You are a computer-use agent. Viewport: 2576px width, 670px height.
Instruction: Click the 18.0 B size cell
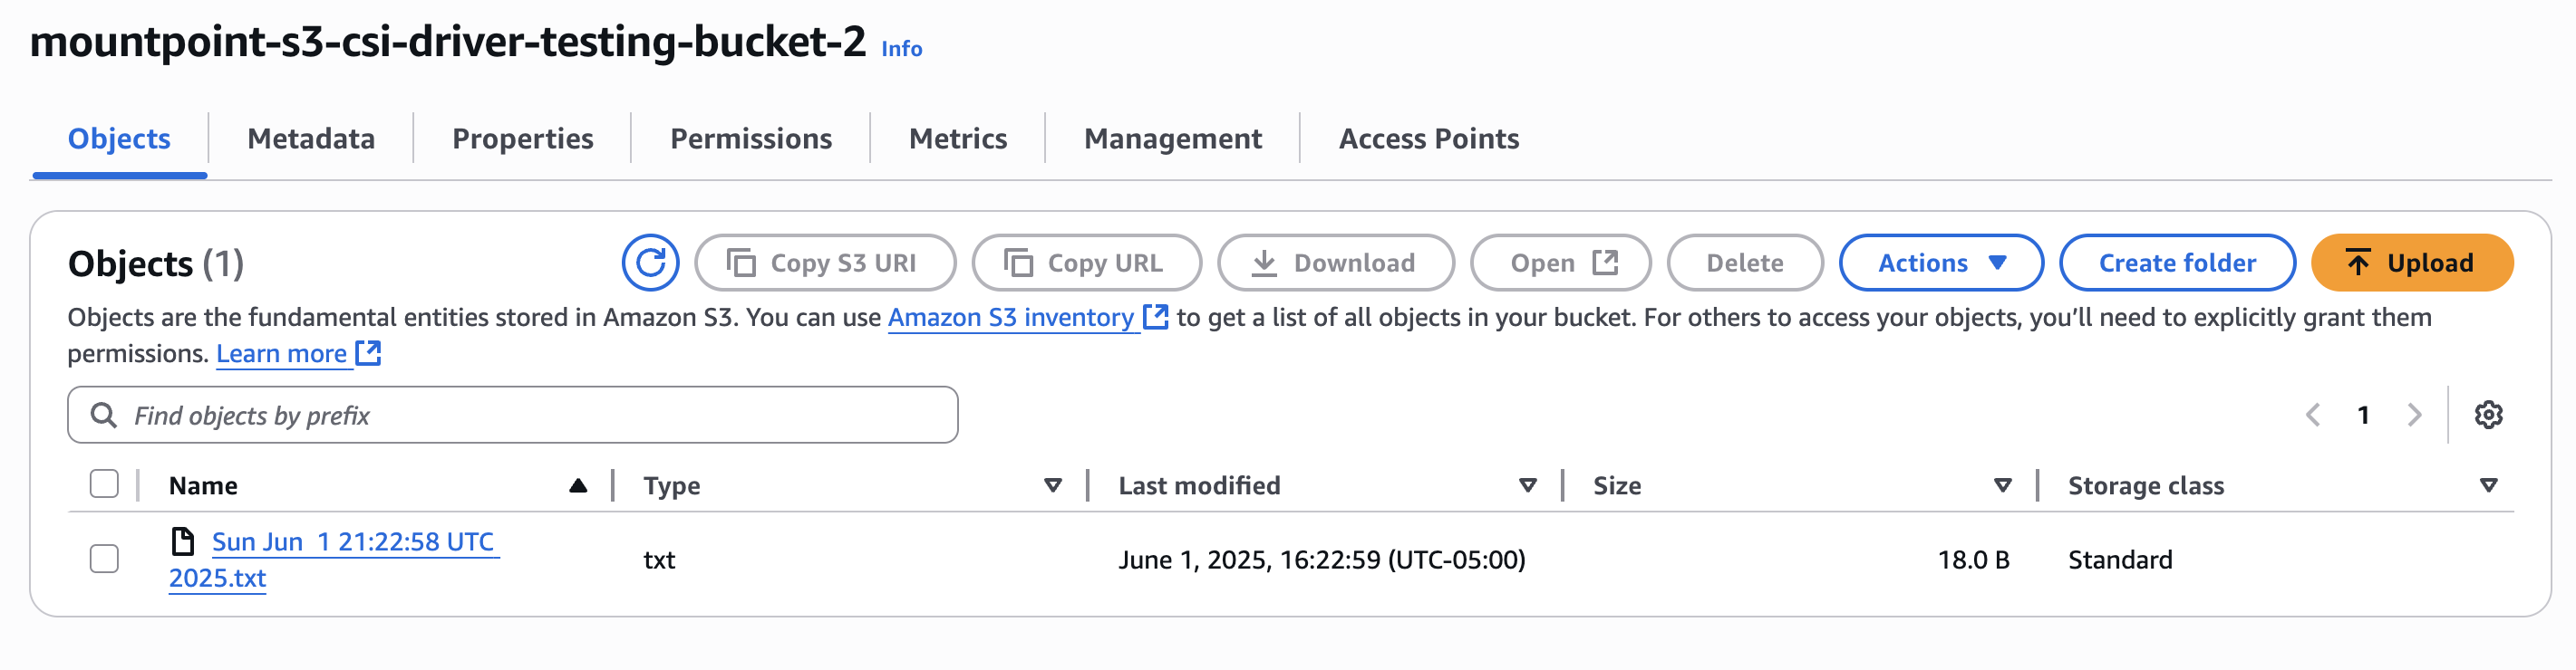pos(1973,560)
